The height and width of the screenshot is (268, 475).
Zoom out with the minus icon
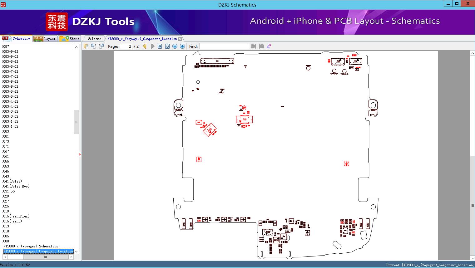(x=175, y=46)
